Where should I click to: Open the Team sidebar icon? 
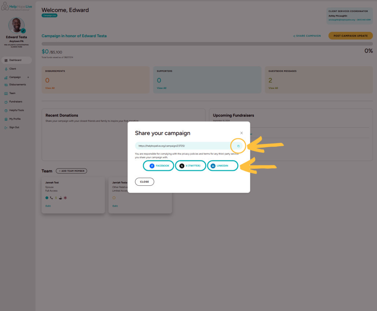point(6,93)
